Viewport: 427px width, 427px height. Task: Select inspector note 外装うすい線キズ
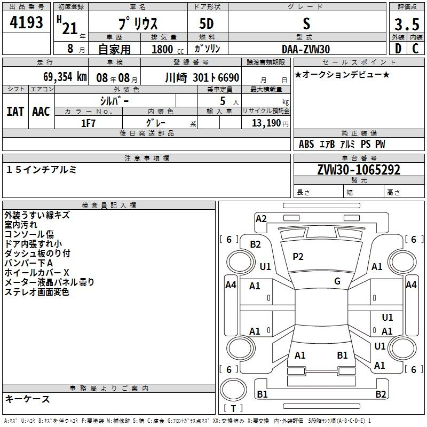[x=37, y=215]
